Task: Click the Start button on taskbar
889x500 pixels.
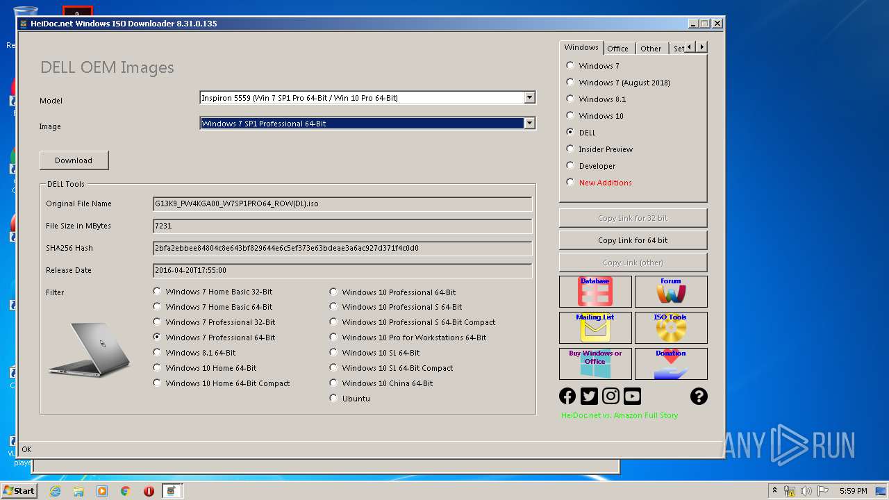Action: tap(19, 490)
